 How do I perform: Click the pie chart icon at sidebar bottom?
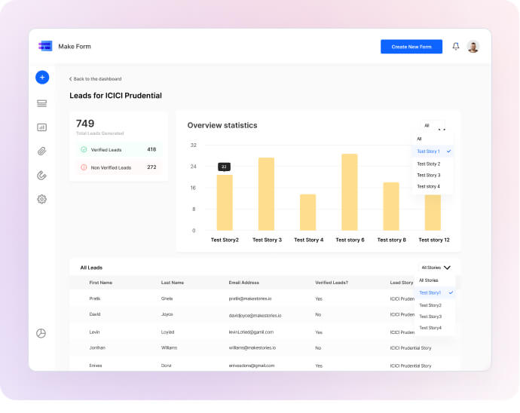click(x=41, y=333)
